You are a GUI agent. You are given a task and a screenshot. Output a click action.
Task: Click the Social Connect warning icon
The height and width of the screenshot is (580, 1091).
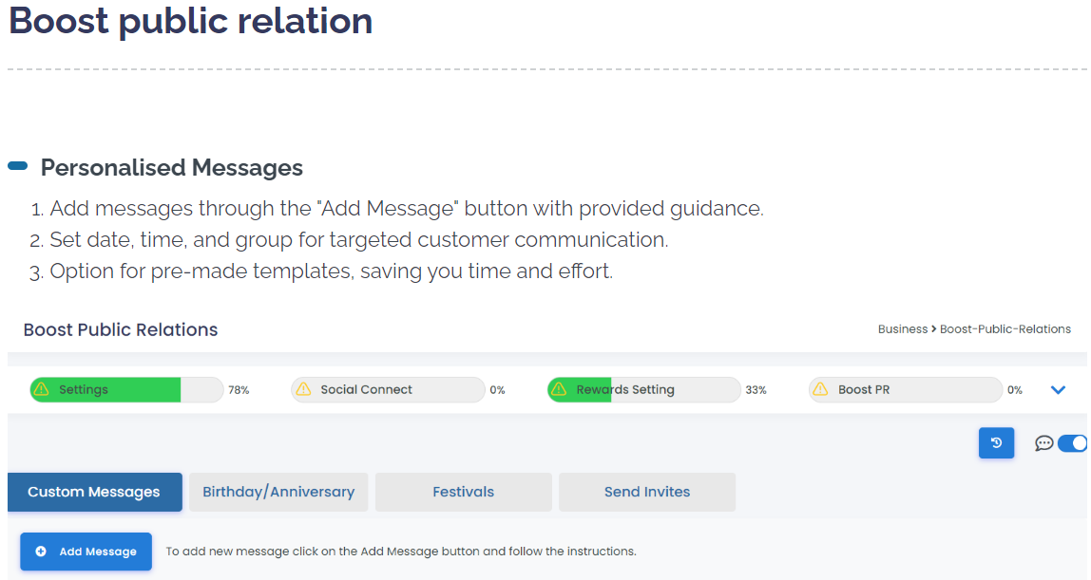click(303, 389)
